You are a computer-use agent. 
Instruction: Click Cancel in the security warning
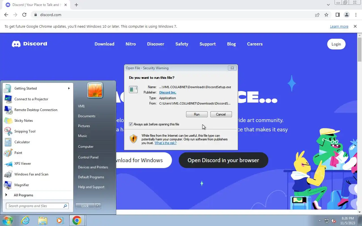coord(221,114)
